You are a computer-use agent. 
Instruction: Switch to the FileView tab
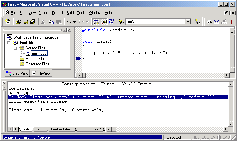click(x=41, y=73)
